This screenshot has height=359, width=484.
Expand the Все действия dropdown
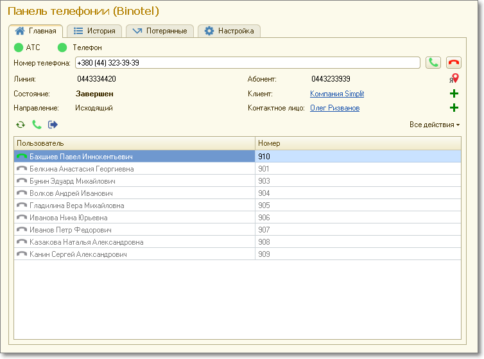point(435,125)
